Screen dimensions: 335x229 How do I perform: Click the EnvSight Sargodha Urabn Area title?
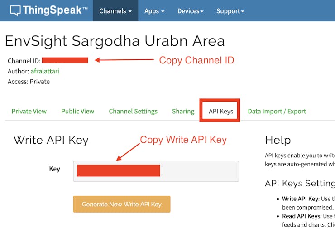(115, 41)
